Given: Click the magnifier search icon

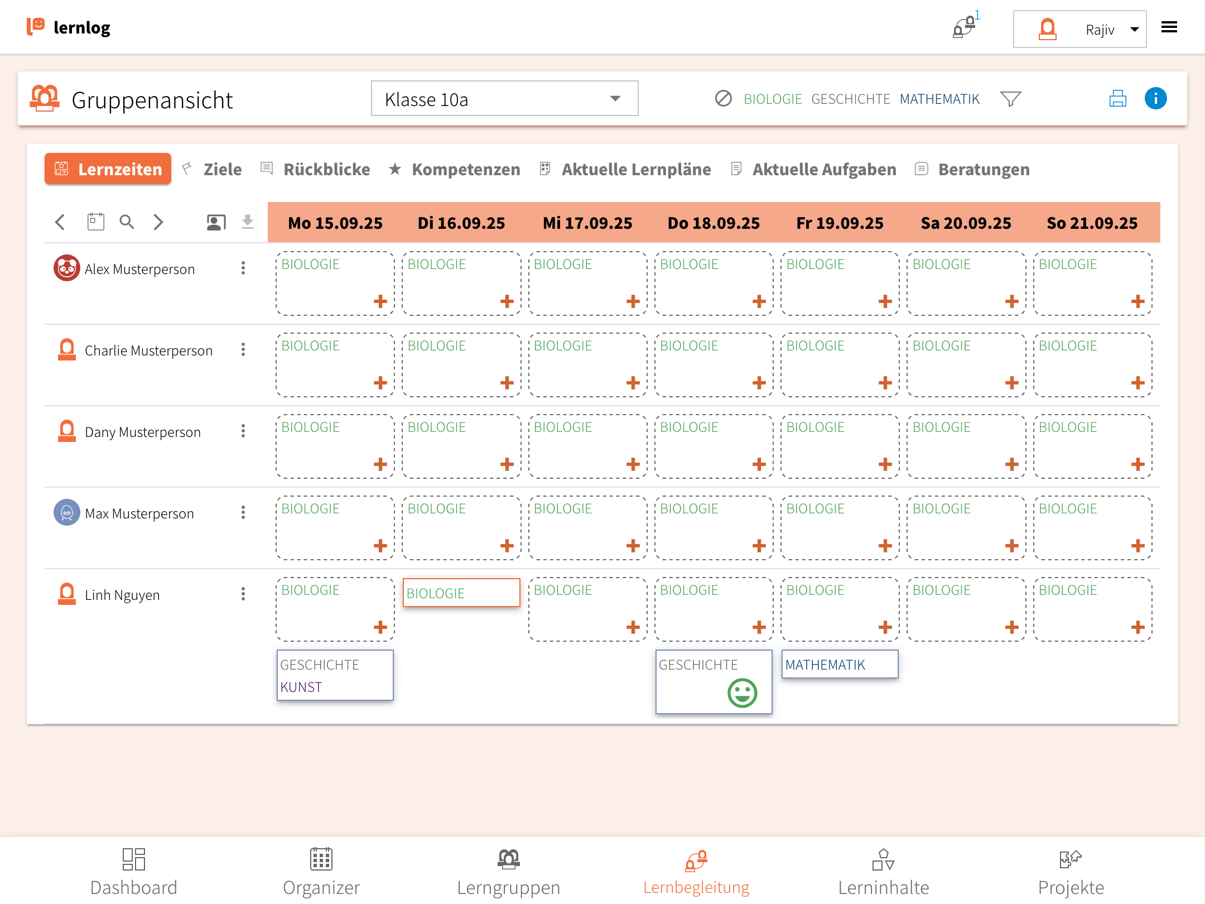Looking at the screenshot, I should [127, 222].
